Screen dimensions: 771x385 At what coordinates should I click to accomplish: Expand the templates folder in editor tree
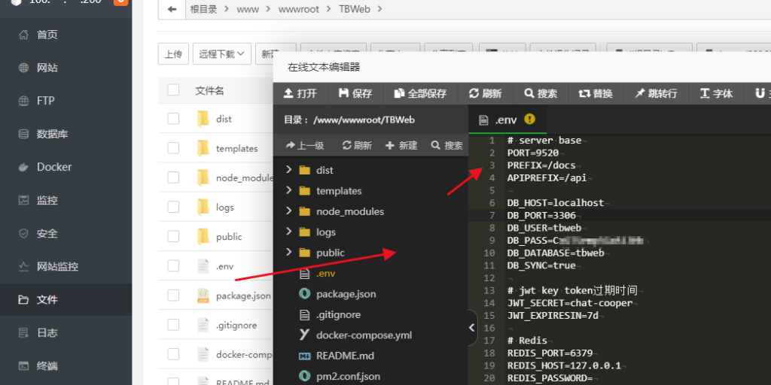289,191
